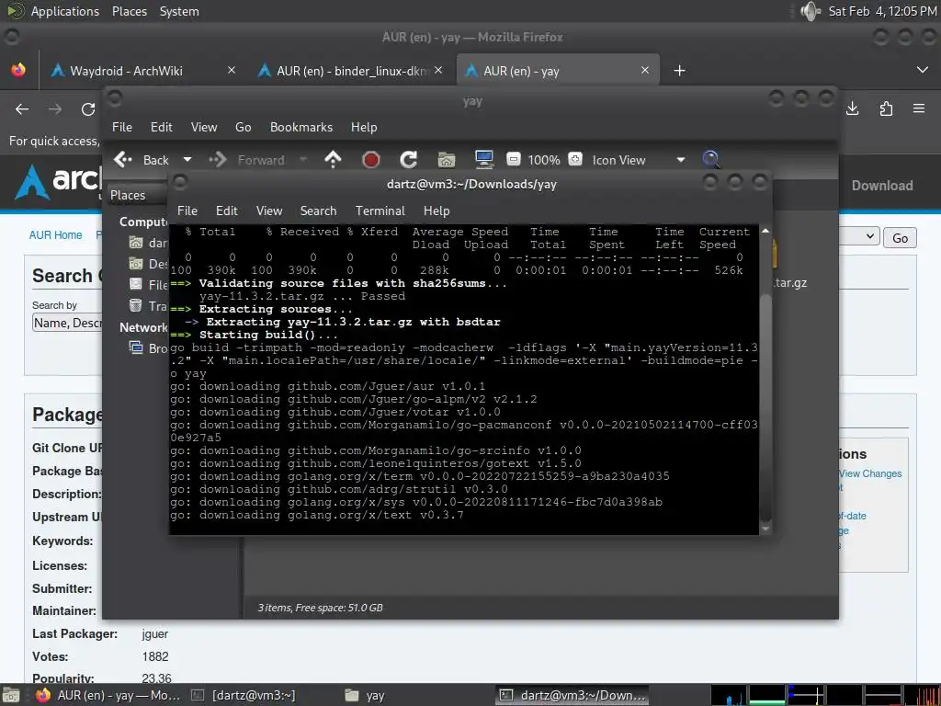Click the Computer icon in file manager toolbar

(x=483, y=160)
